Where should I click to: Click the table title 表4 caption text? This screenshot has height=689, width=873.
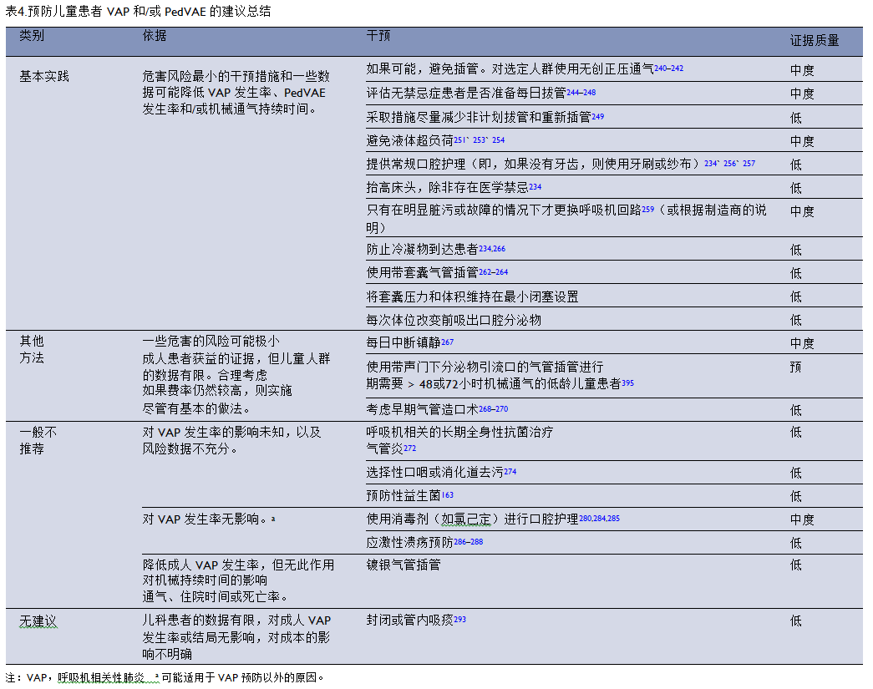click(138, 12)
